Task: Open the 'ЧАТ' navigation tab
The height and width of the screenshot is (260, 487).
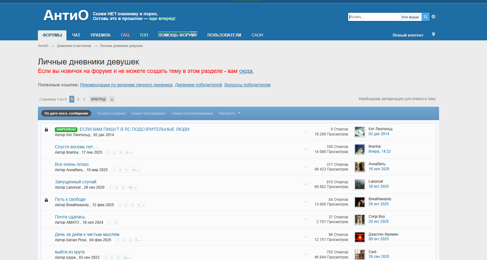Action: point(76,35)
